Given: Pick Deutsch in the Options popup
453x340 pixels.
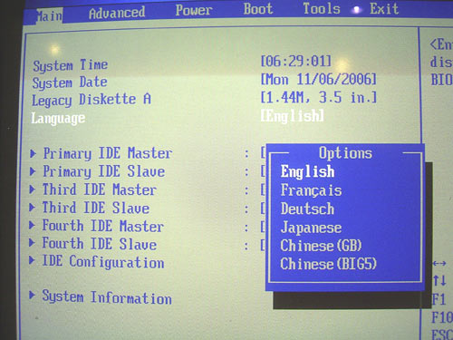Looking at the screenshot, I should tap(307, 209).
